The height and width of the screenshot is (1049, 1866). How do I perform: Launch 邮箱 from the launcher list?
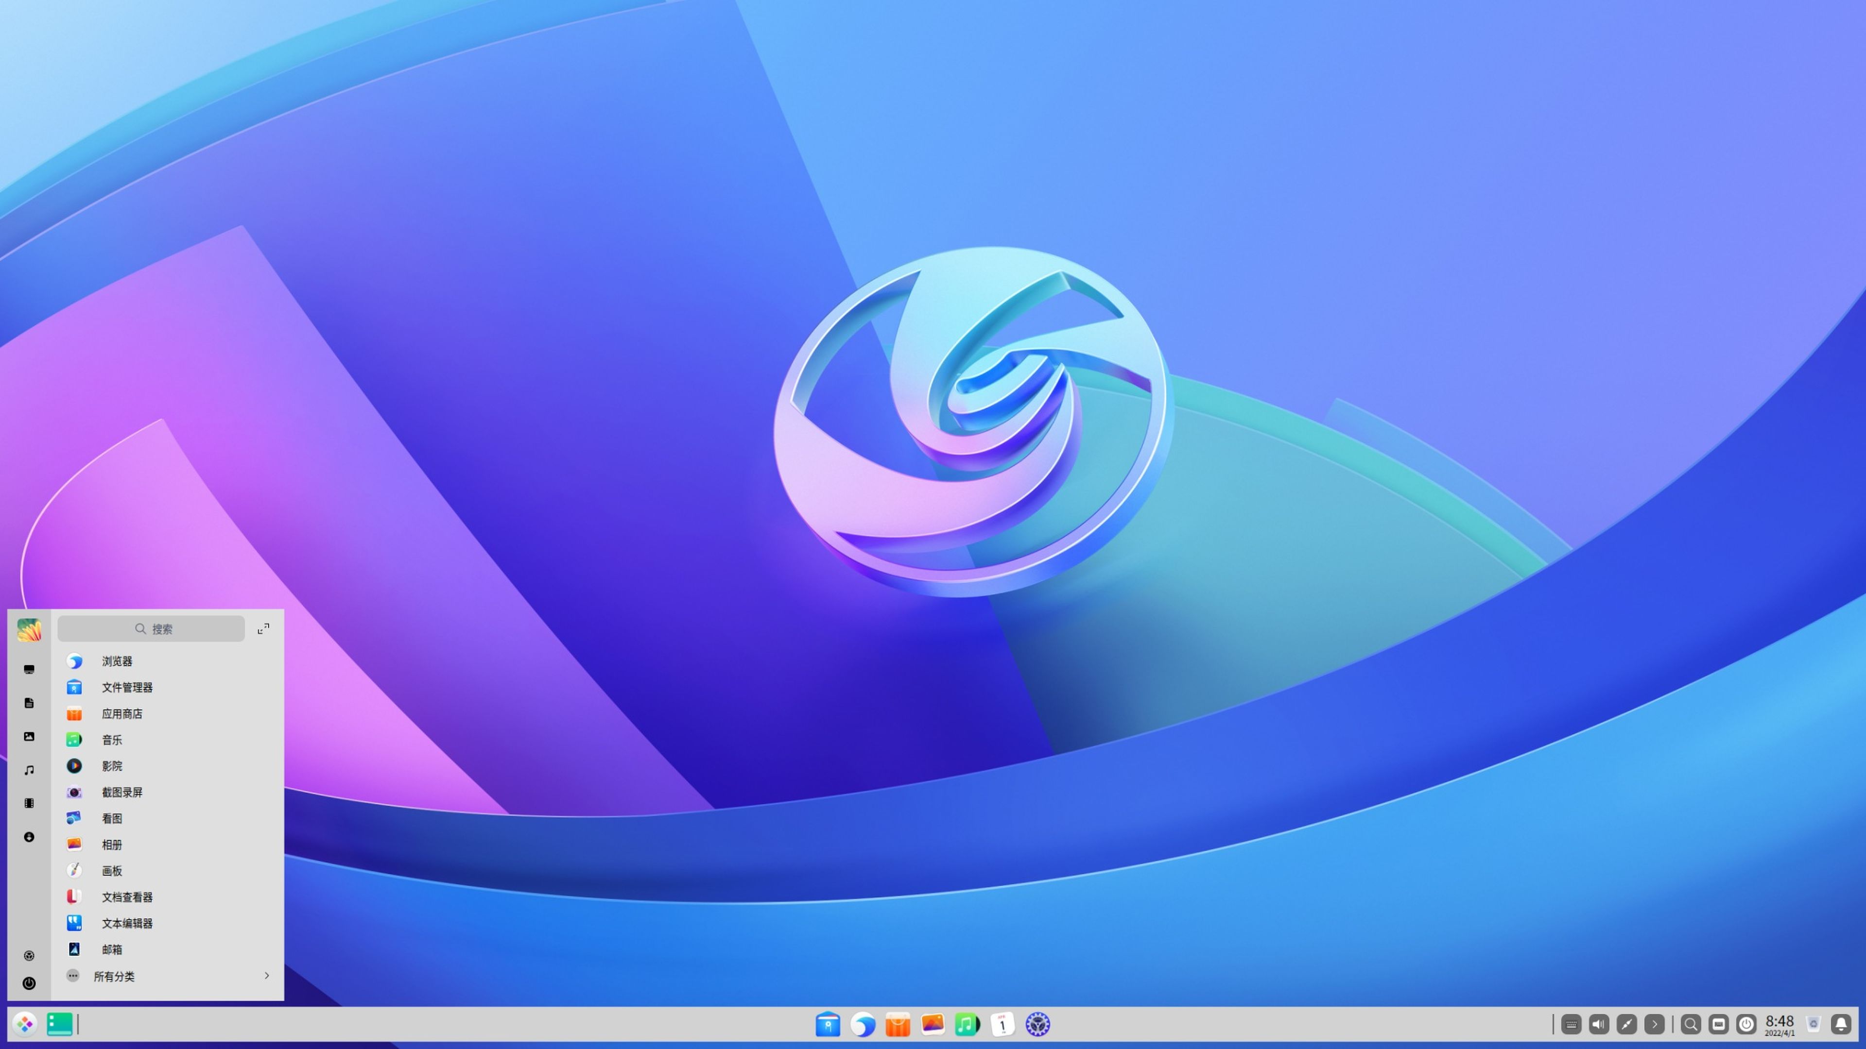(x=167, y=949)
